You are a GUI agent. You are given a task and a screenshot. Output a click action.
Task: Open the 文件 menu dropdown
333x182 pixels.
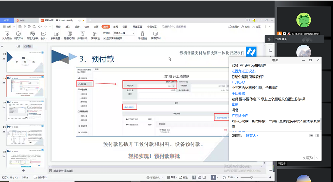point(9,27)
